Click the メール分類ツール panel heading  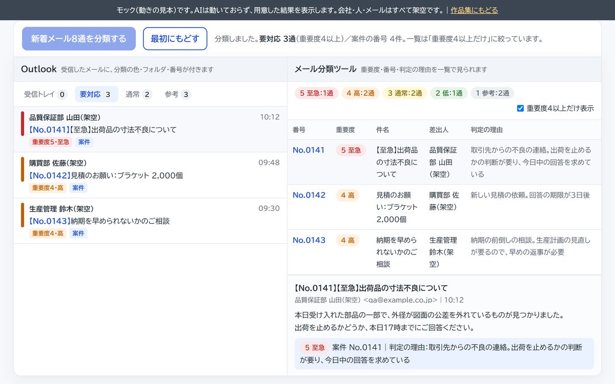(x=325, y=69)
